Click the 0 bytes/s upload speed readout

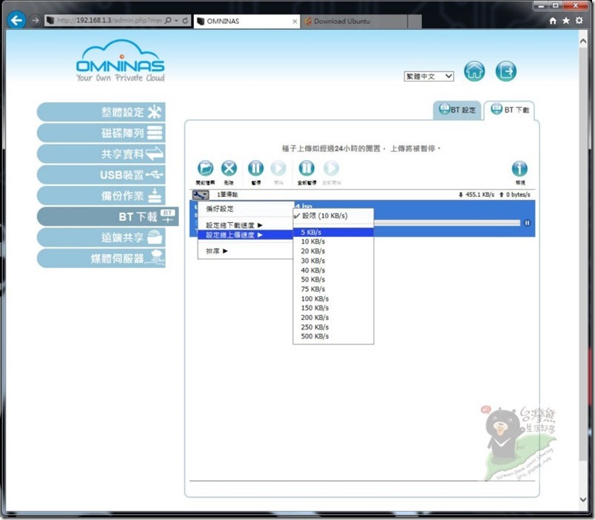(x=514, y=195)
